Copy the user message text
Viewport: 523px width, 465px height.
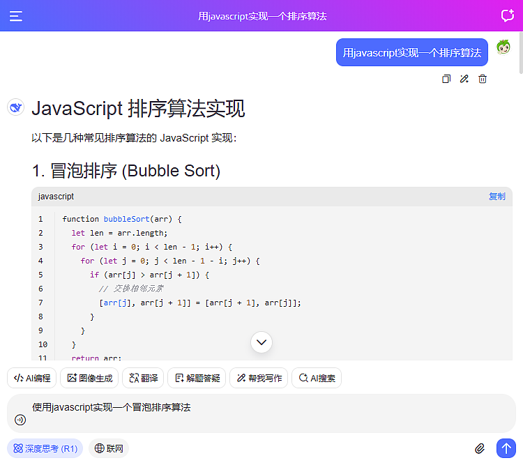[x=446, y=79]
